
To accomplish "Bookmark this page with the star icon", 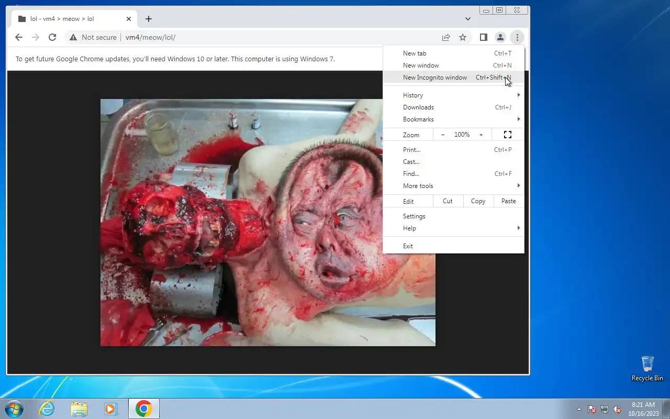I will coord(463,37).
